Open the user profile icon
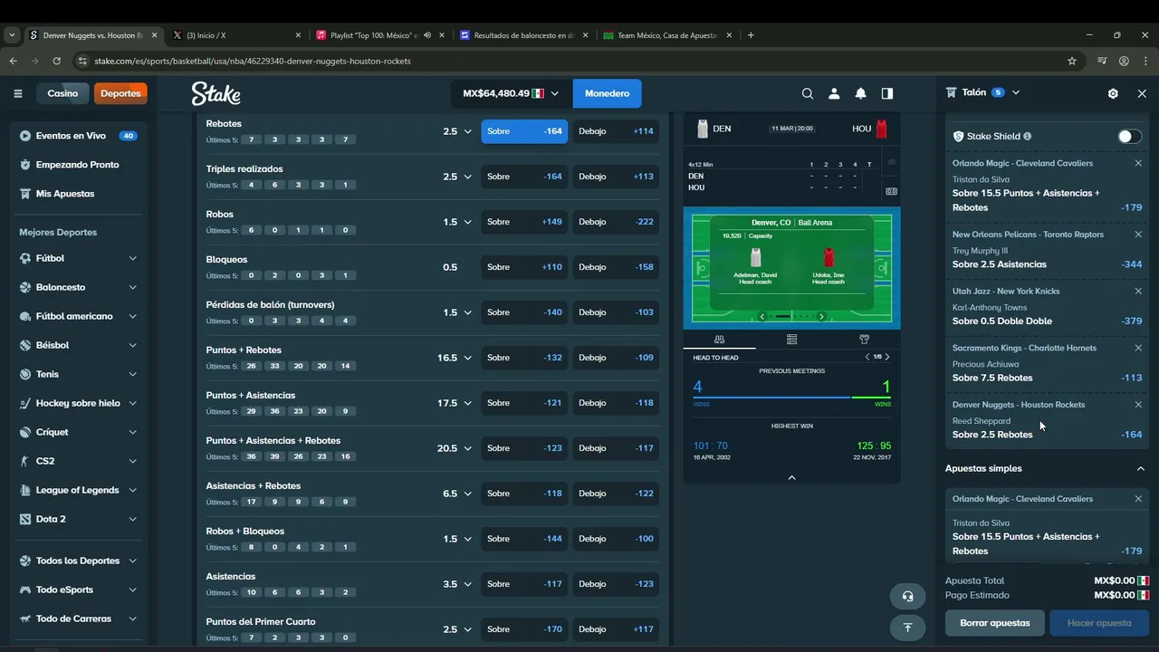The image size is (1159, 652). [x=834, y=93]
